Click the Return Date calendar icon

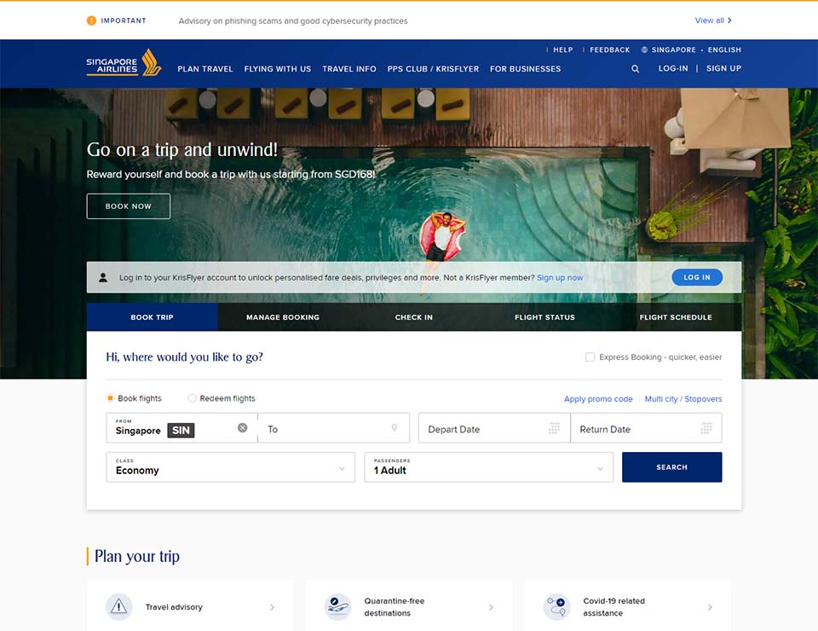[x=706, y=428]
